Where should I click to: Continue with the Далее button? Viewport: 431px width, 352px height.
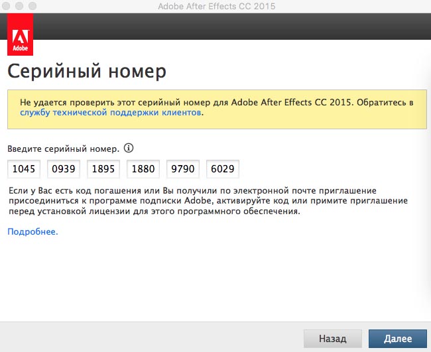pos(398,339)
